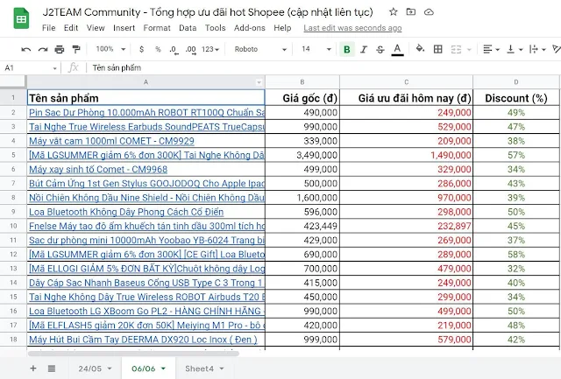
Task: Move spreadsheet to a folder
Action: 411,11
